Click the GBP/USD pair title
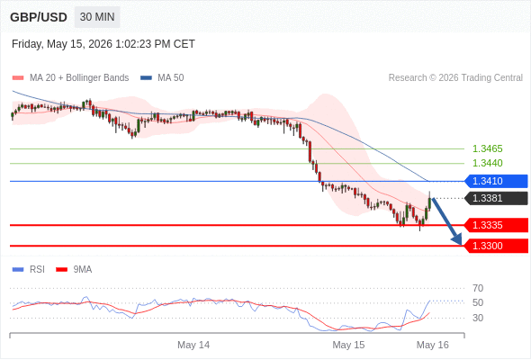The image size is (531, 360). pyautogui.click(x=39, y=17)
